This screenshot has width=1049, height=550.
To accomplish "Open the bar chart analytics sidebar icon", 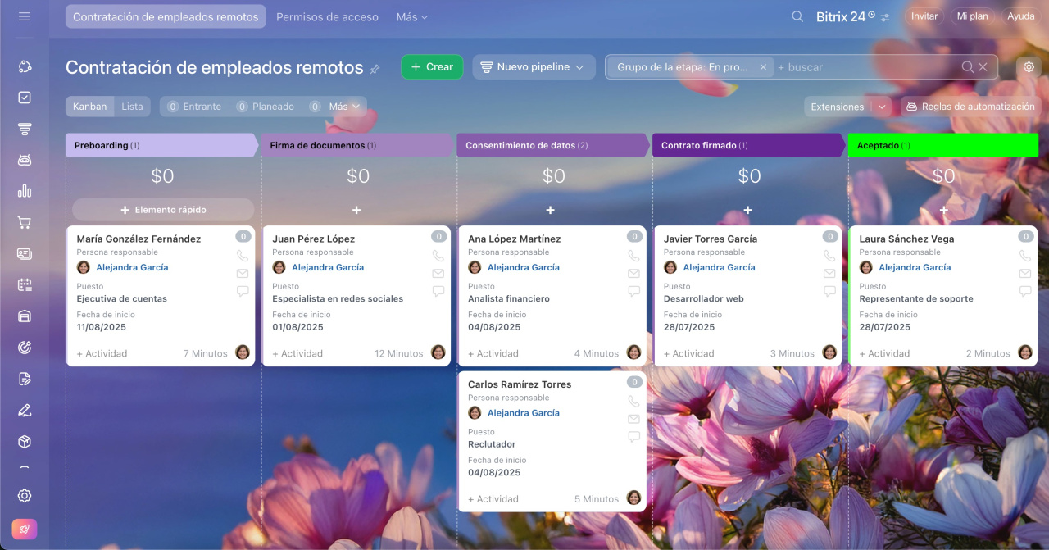I will coord(25,191).
